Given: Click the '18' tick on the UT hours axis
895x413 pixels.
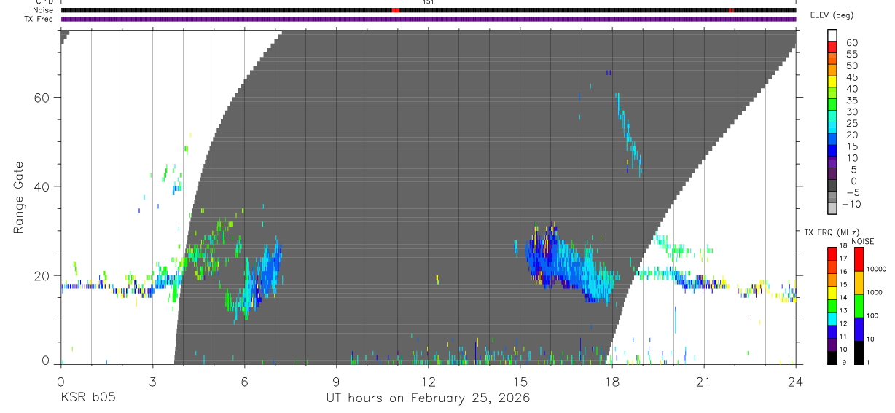Looking at the screenshot, I should [612, 381].
